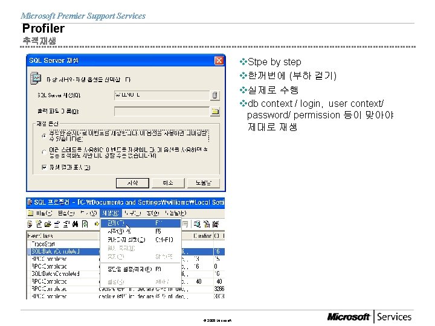The image size is (435, 326).
Task: Choose 중단점 설정/해제 F9 entry
Action: 140,269
